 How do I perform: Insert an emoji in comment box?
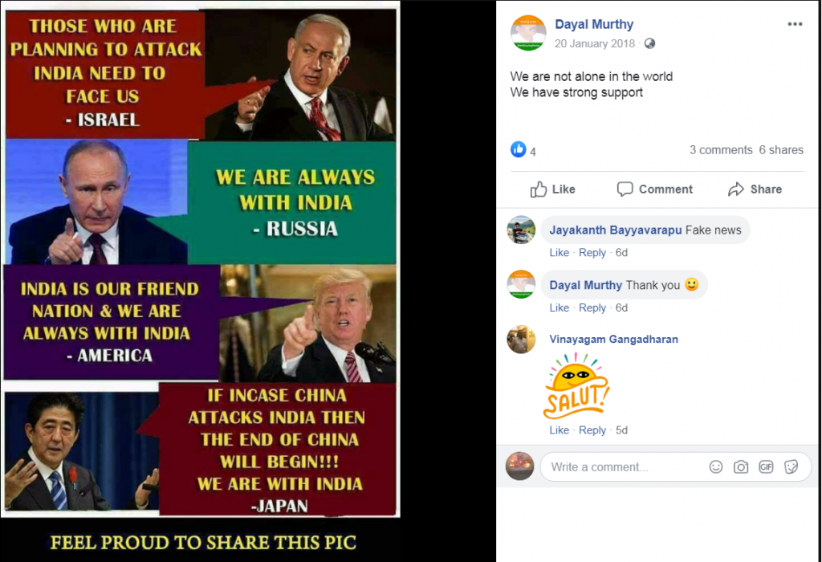click(715, 466)
